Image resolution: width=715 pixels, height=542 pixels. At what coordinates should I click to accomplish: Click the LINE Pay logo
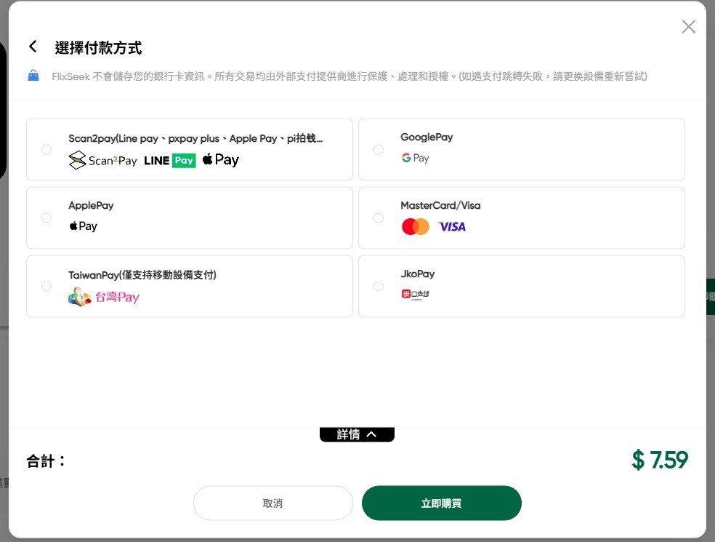point(169,161)
